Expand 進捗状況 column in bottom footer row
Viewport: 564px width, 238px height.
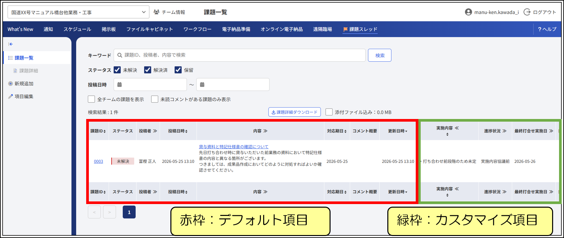[504, 192]
